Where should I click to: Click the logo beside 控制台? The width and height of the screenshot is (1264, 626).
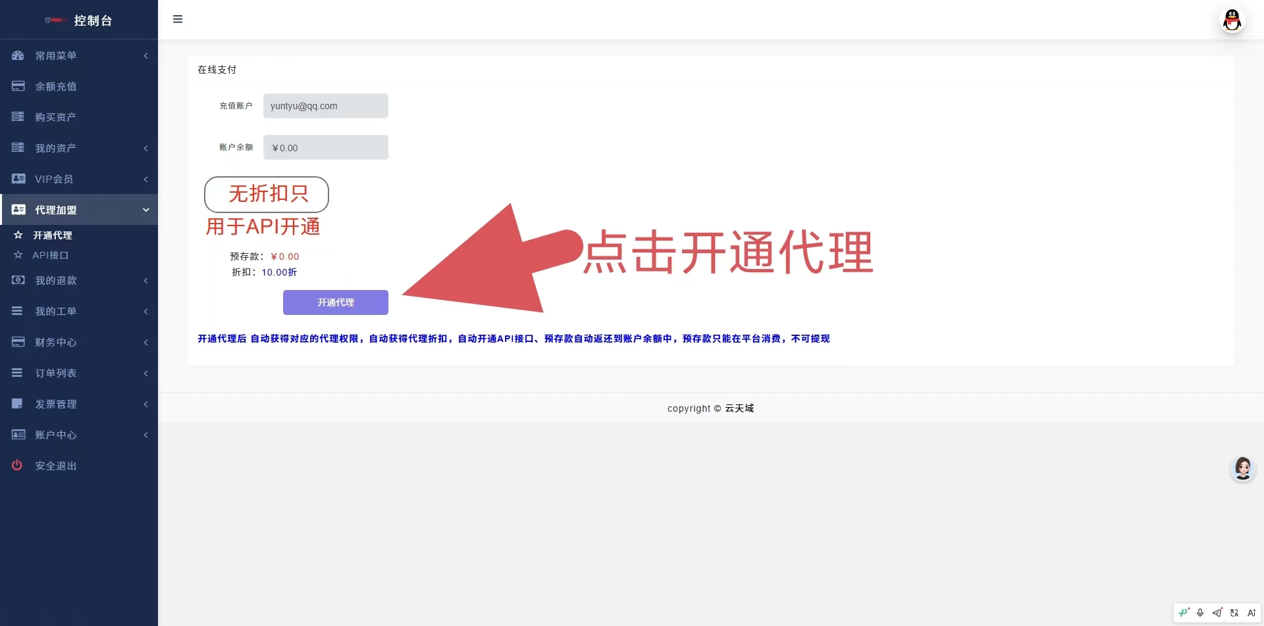[x=55, y=20]
